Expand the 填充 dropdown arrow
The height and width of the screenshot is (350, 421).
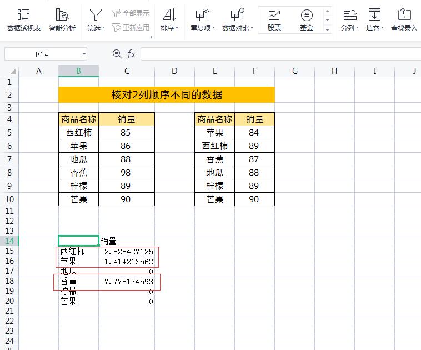tap(382, 28)
